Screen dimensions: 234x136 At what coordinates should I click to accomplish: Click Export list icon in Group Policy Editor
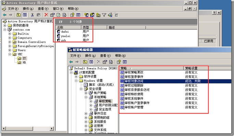point(111,62)
